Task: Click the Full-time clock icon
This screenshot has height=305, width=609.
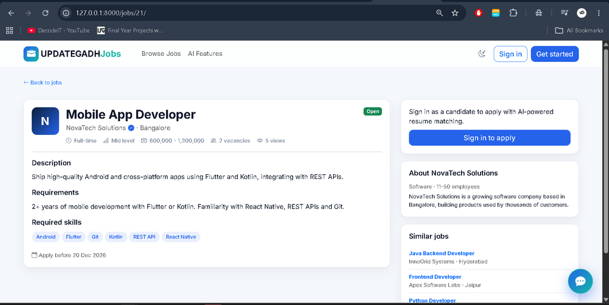Action: [x=69, y=140]
